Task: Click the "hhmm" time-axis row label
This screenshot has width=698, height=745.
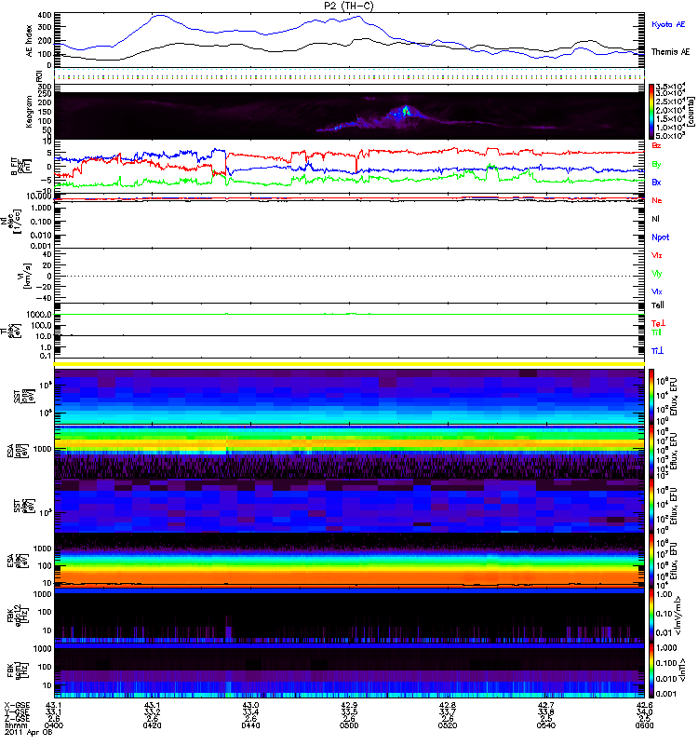Action: [16, 725]
